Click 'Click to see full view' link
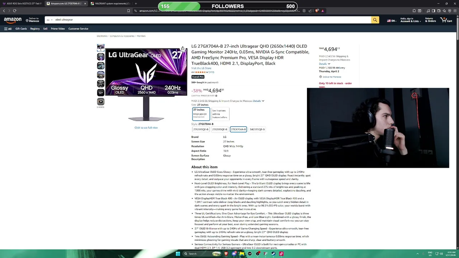 pos(146,128)
